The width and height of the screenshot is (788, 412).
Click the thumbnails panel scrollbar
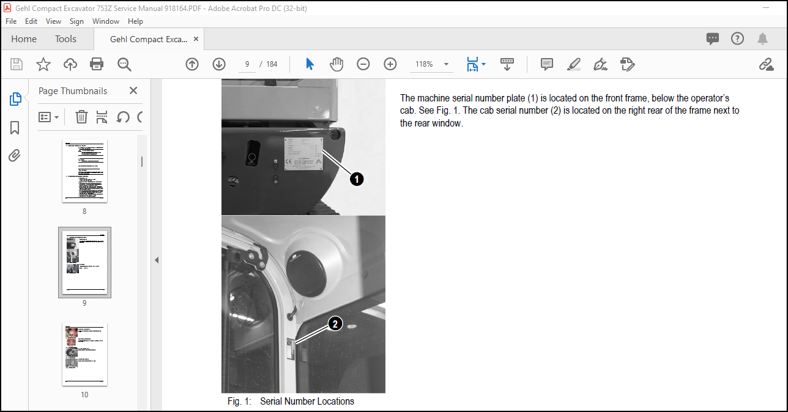click(142, 161)
